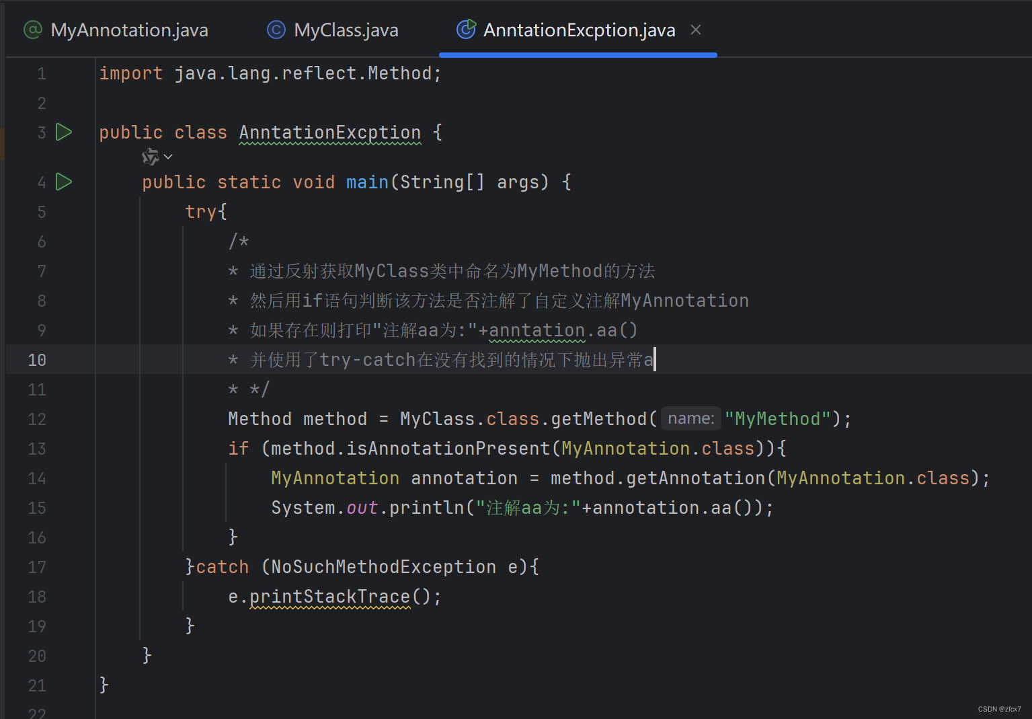Expand the chevron next to the AI assistant icon
Image resolution: width=1032 pixels, height=719 pixels.
coord(168,157)
